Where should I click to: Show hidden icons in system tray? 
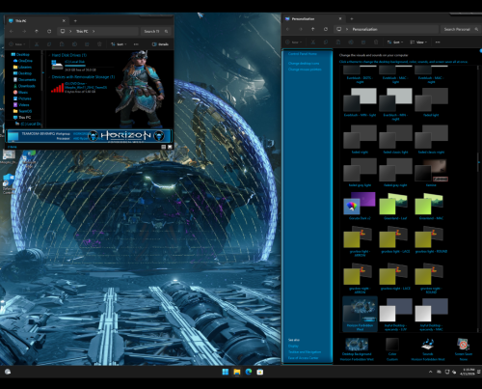pos(430,372)
